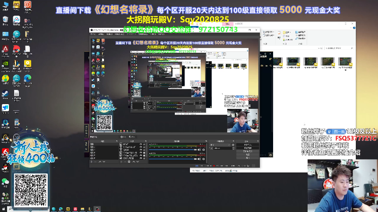Move scene down arrow in OBS Scenes panel
This screenshot has height=212, width=378.
pyautogui.click(x=104, y=162)
